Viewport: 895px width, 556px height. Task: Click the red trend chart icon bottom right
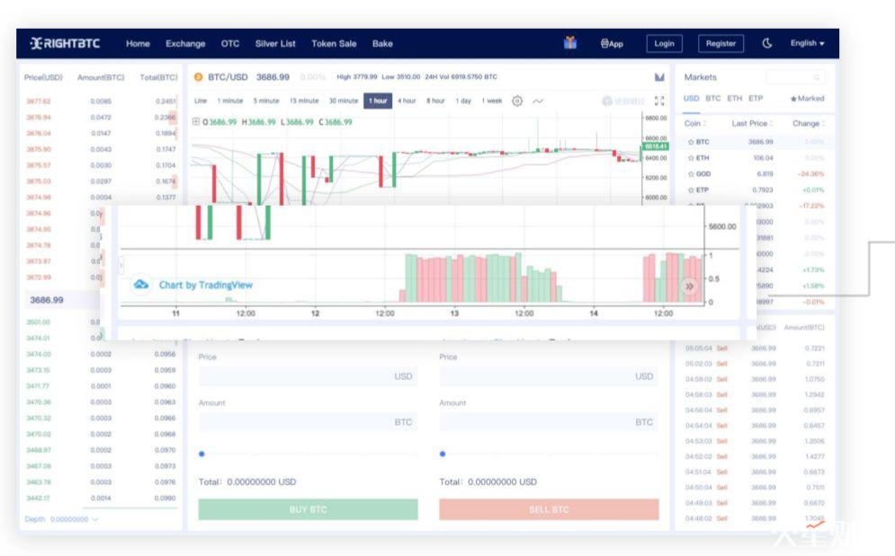[x=815, y=524]
